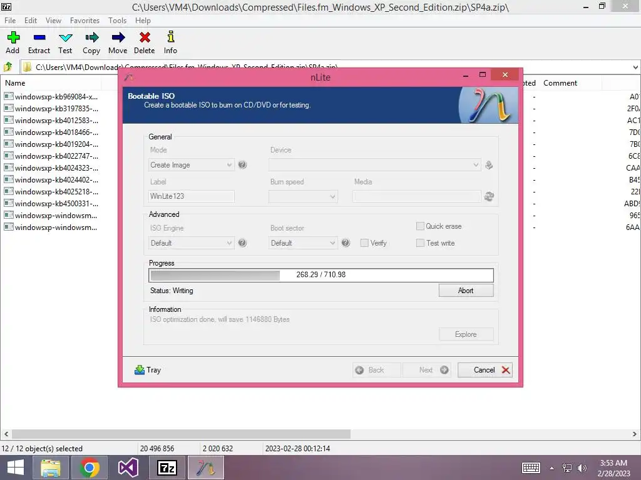Toggle the Quick erase checkbox
The height and width of the screenshot is (480, 641).
(420, 226)
